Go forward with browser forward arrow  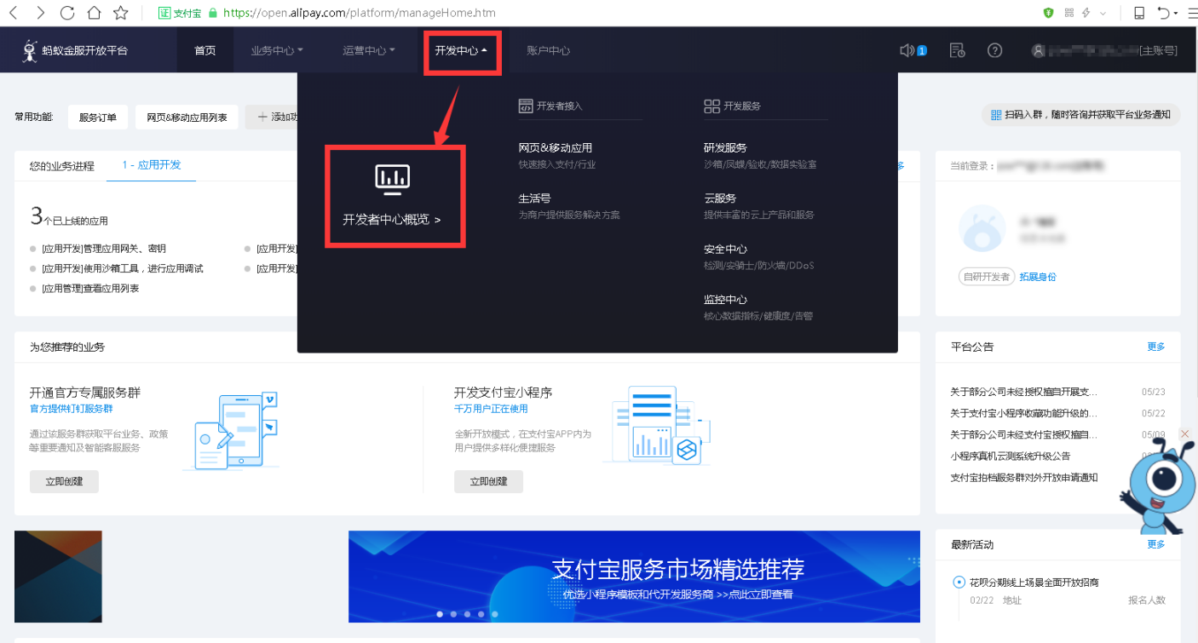point(40,13)
